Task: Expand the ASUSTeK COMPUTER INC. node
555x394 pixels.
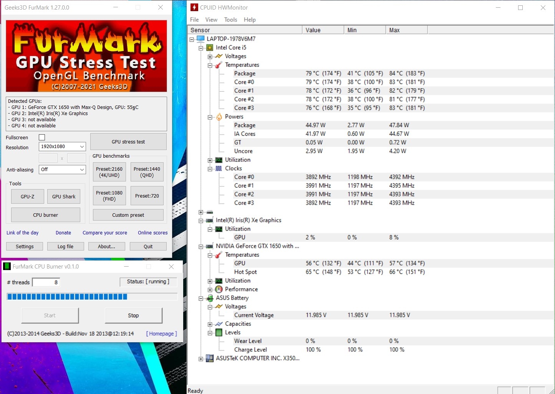Action: (x=201, y=359)
